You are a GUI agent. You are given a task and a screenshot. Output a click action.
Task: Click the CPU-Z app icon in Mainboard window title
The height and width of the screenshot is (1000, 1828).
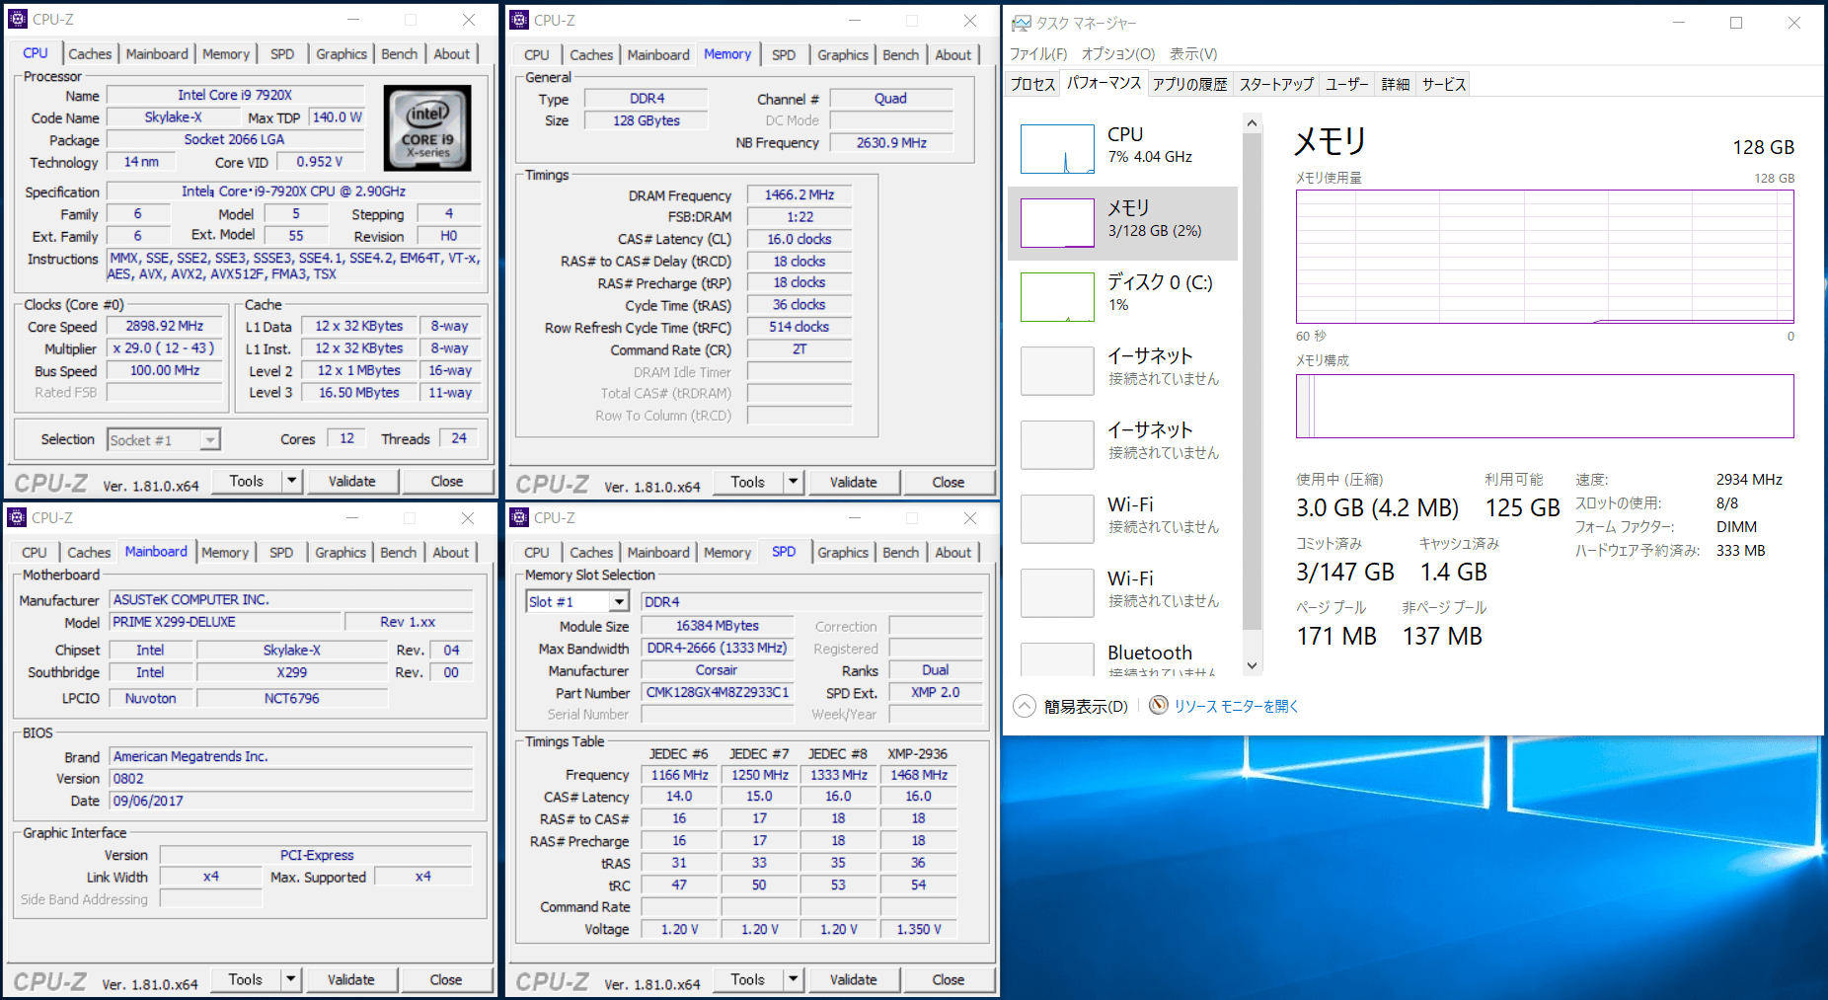(17, 517)
